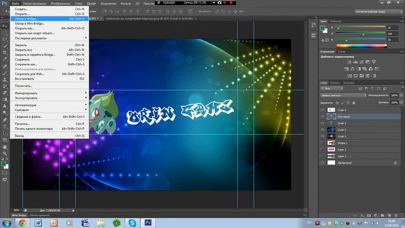
Task: Choose Создать... in the File menu
Action: tap(49, 9)
